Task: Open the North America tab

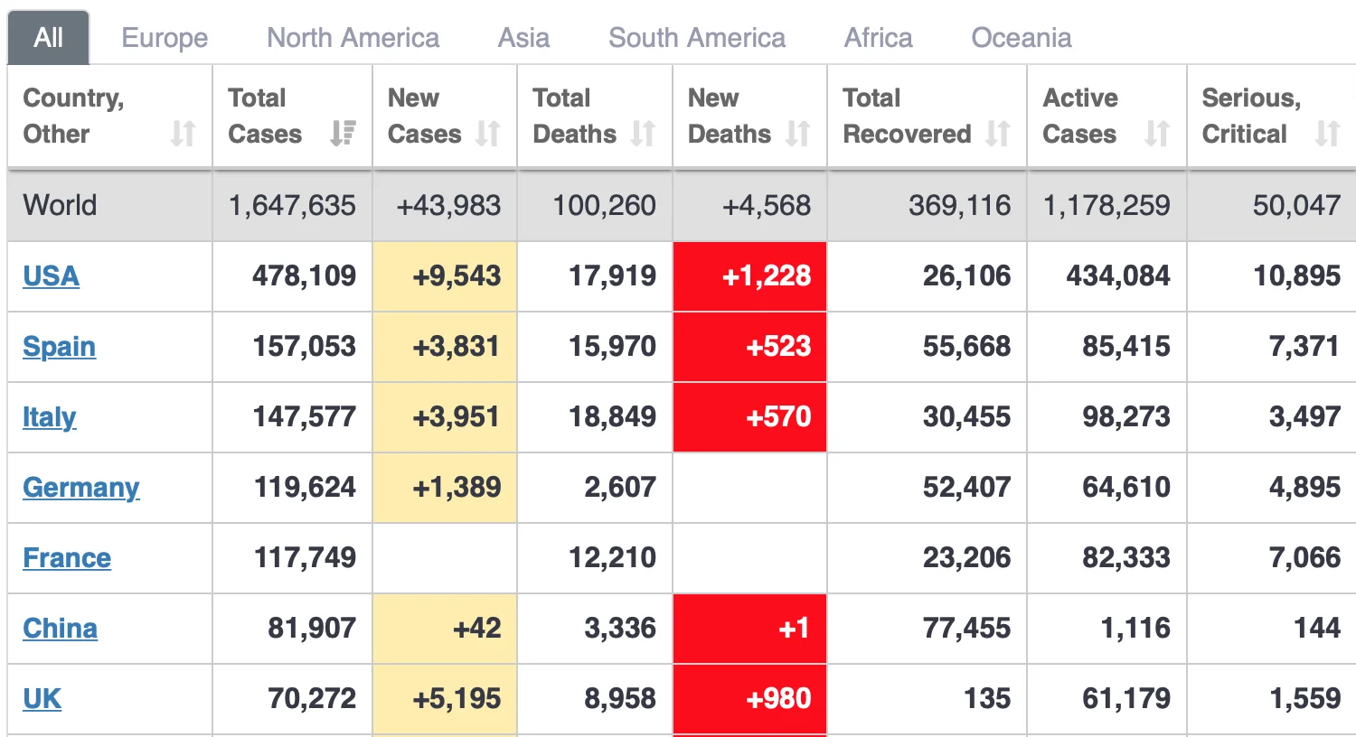Action: click(x=353, y=38)
